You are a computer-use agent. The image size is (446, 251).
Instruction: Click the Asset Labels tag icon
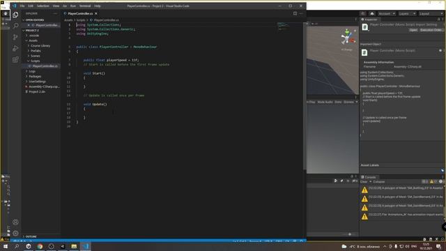tap(443, 170)
